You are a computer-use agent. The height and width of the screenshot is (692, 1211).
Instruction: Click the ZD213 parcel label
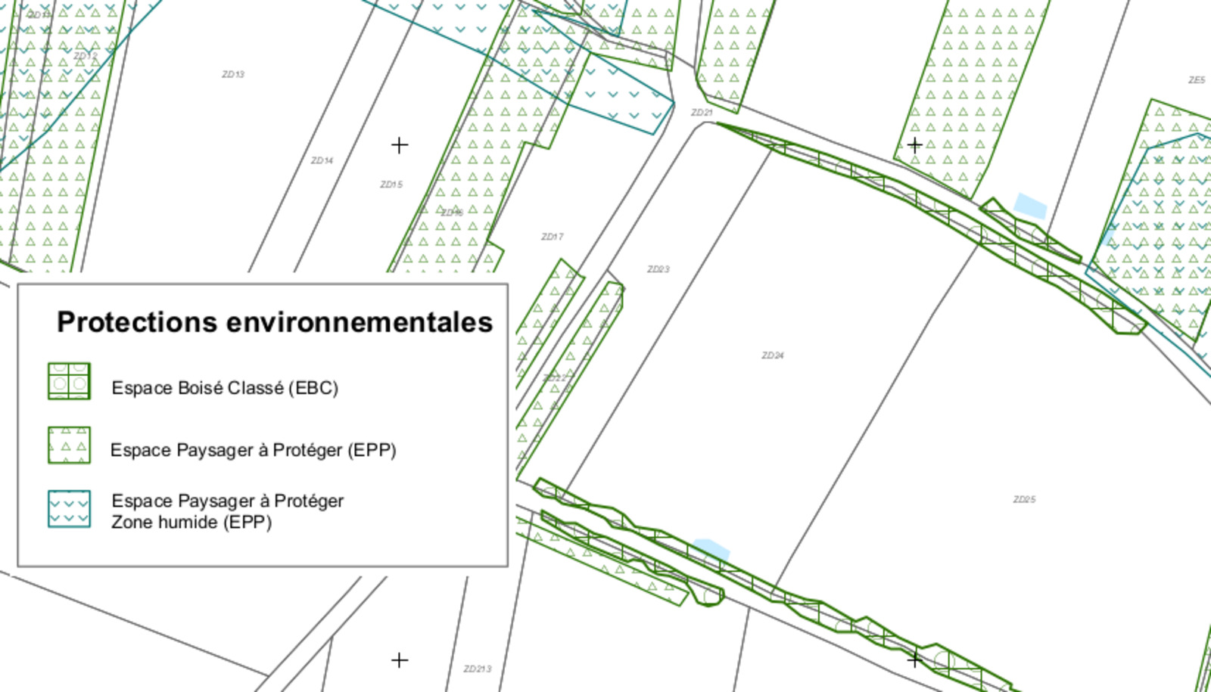coord(477,669)
